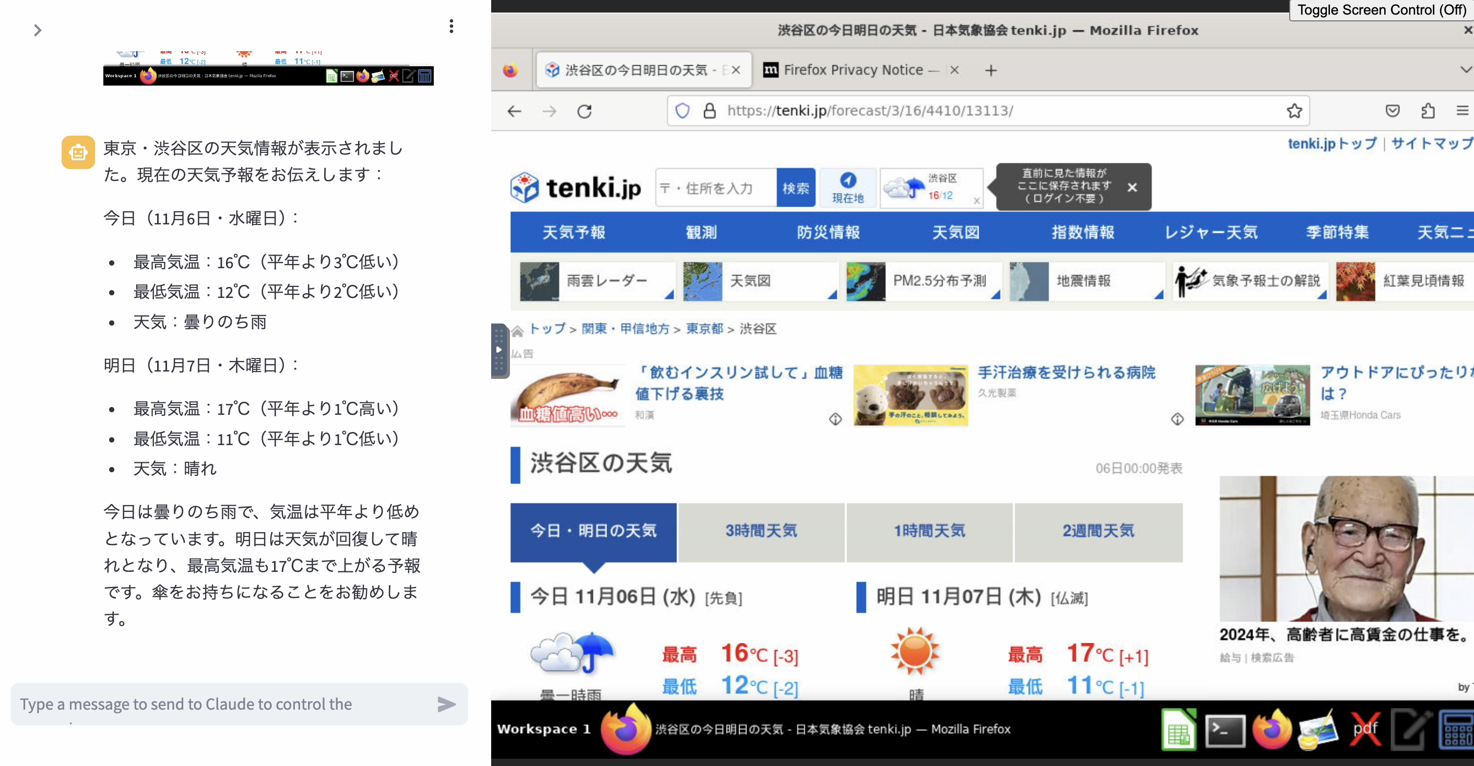Open the Firefox hamburger application menu
This screenshot has height=766, width=1474.
(1462, 111)
